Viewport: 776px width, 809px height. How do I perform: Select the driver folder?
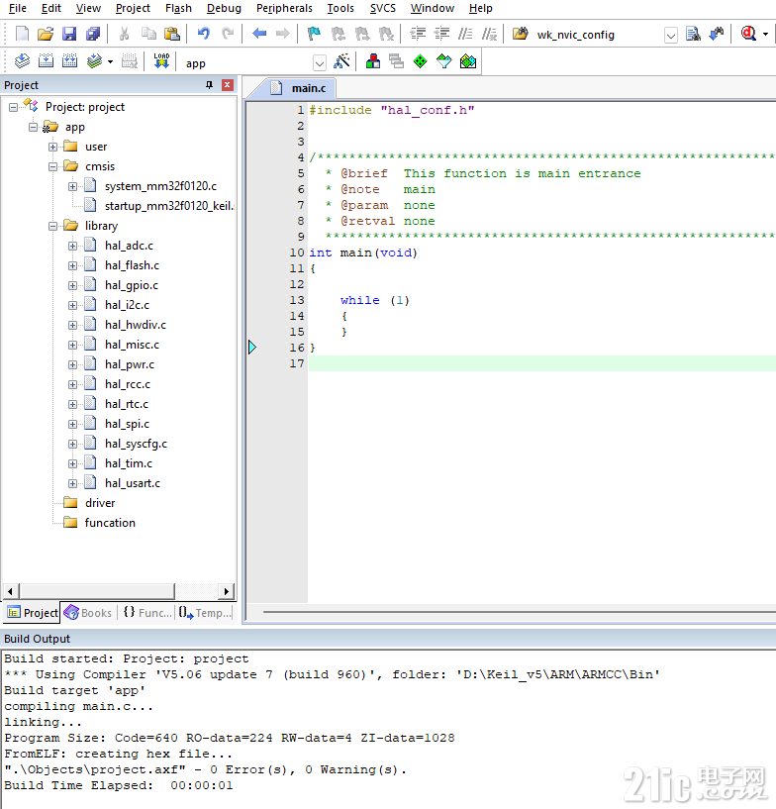(x=100, y=503)
